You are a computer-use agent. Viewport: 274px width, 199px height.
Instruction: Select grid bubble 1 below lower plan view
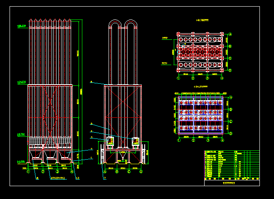pos(179,140)
